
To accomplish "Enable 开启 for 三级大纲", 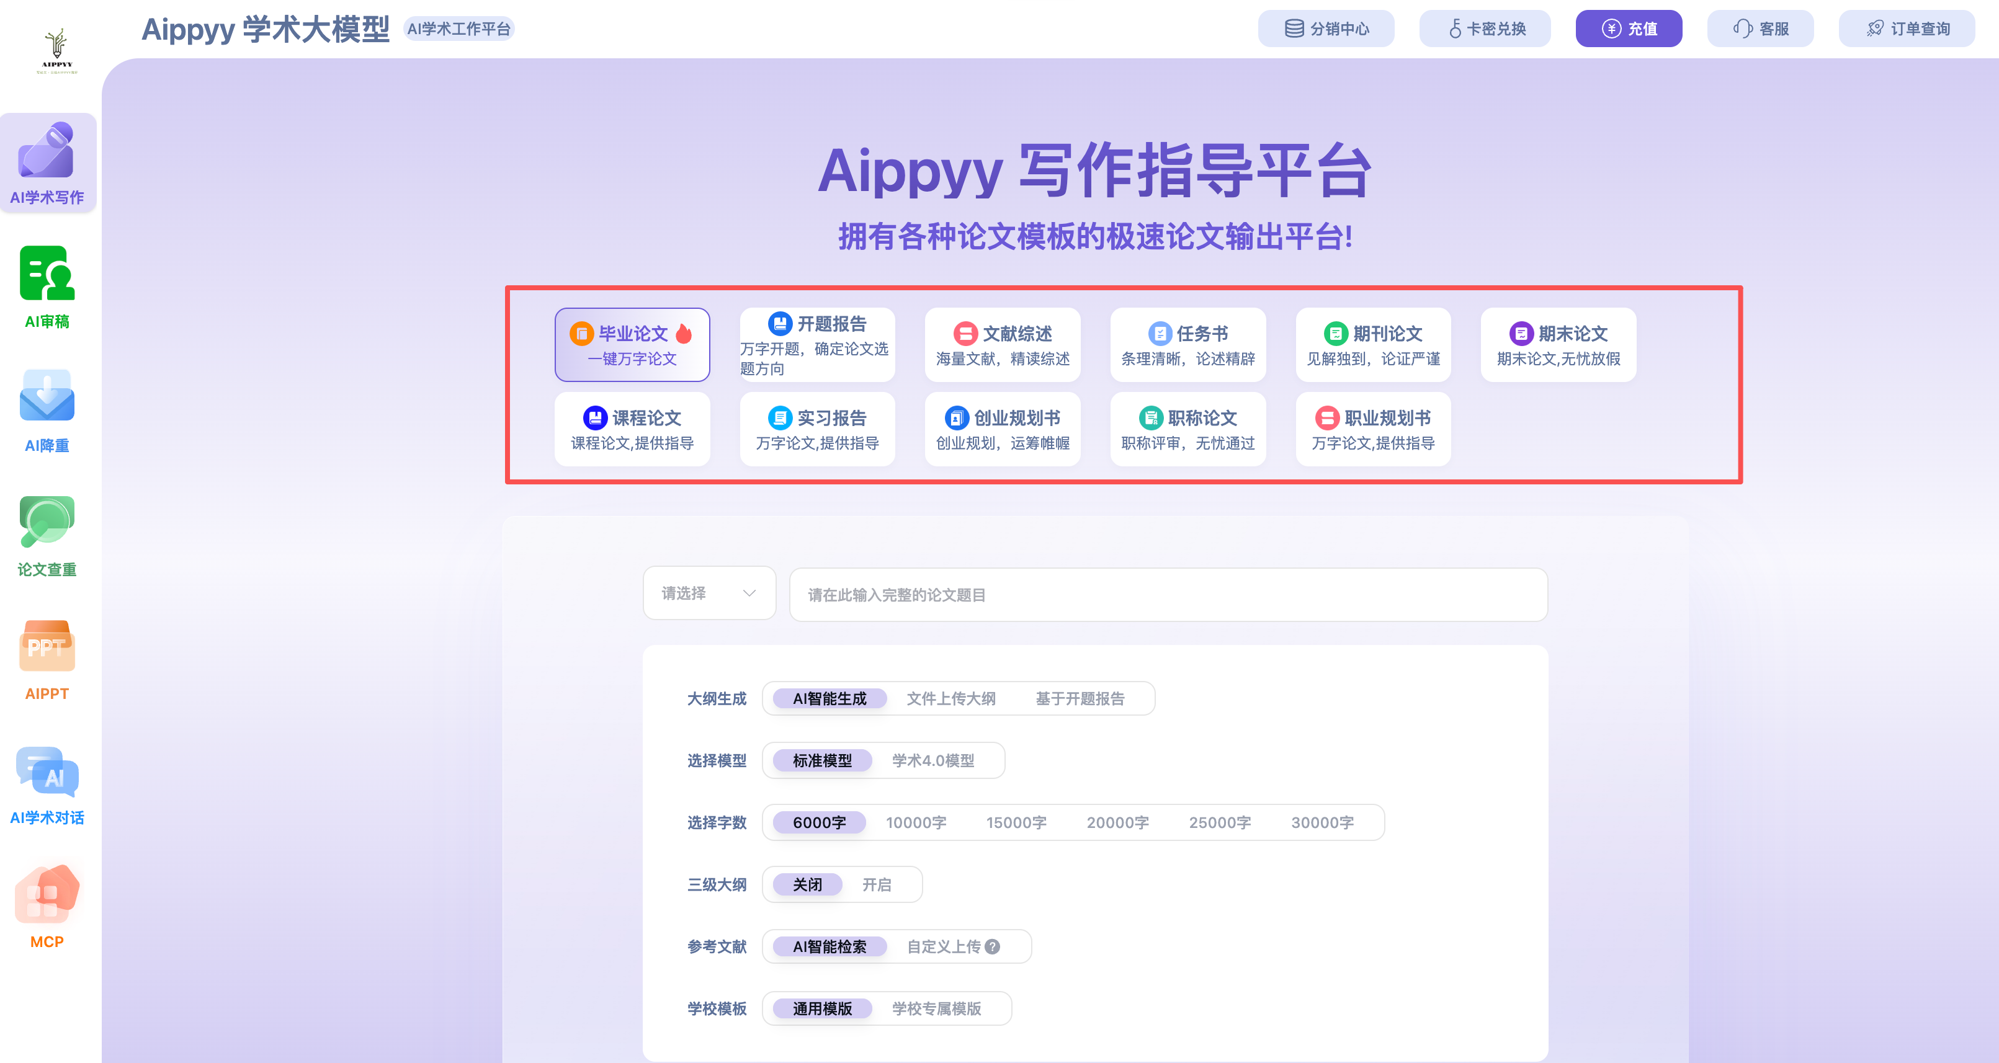I will tap(878, 884).
